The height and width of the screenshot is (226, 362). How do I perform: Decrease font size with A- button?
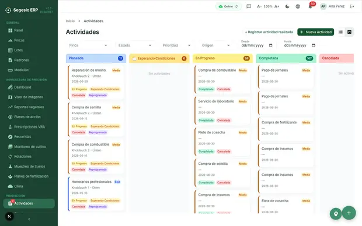259,6
